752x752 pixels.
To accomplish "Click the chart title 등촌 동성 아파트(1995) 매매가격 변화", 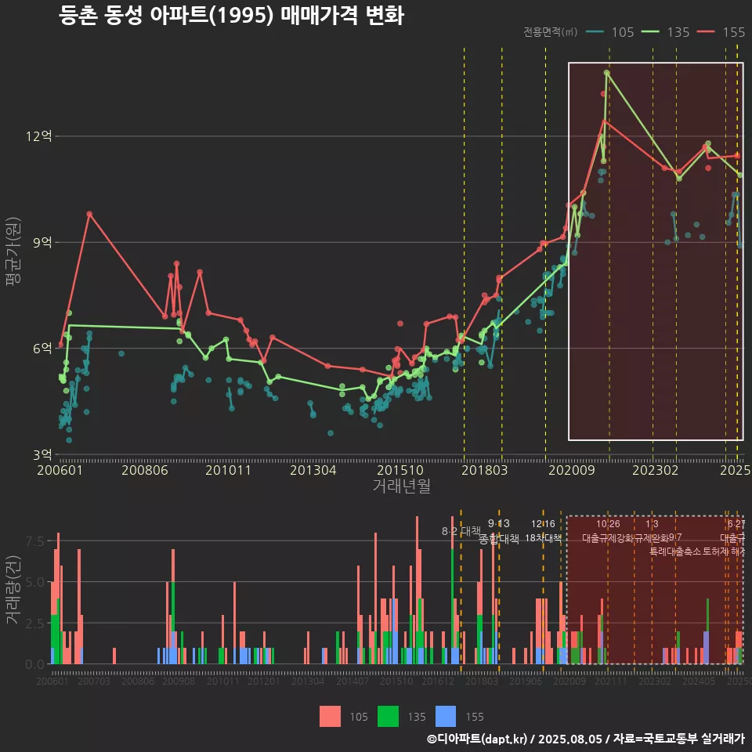I will coord(232,16).
